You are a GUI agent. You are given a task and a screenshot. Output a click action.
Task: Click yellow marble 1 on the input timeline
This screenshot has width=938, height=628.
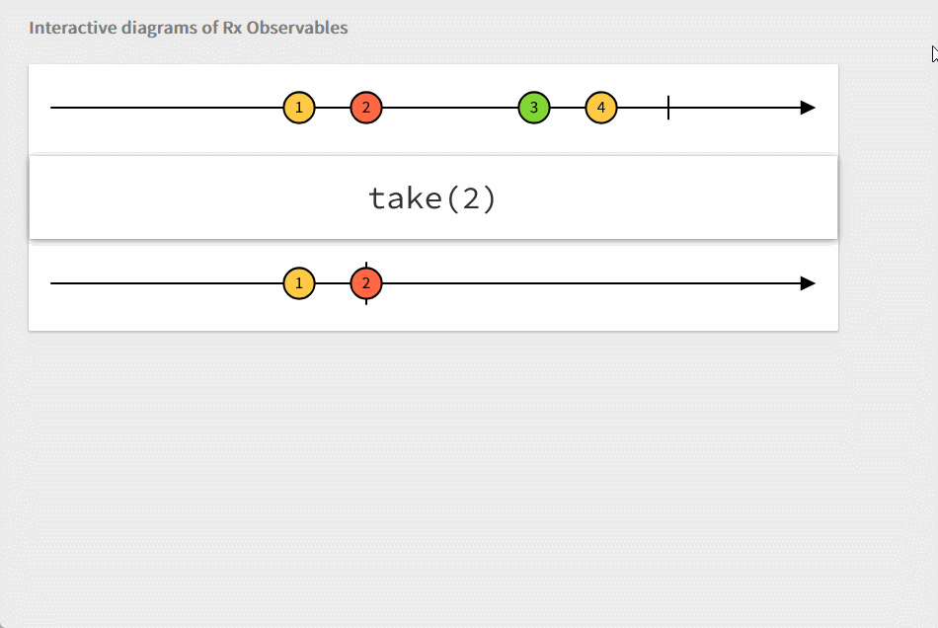(299, 108)
